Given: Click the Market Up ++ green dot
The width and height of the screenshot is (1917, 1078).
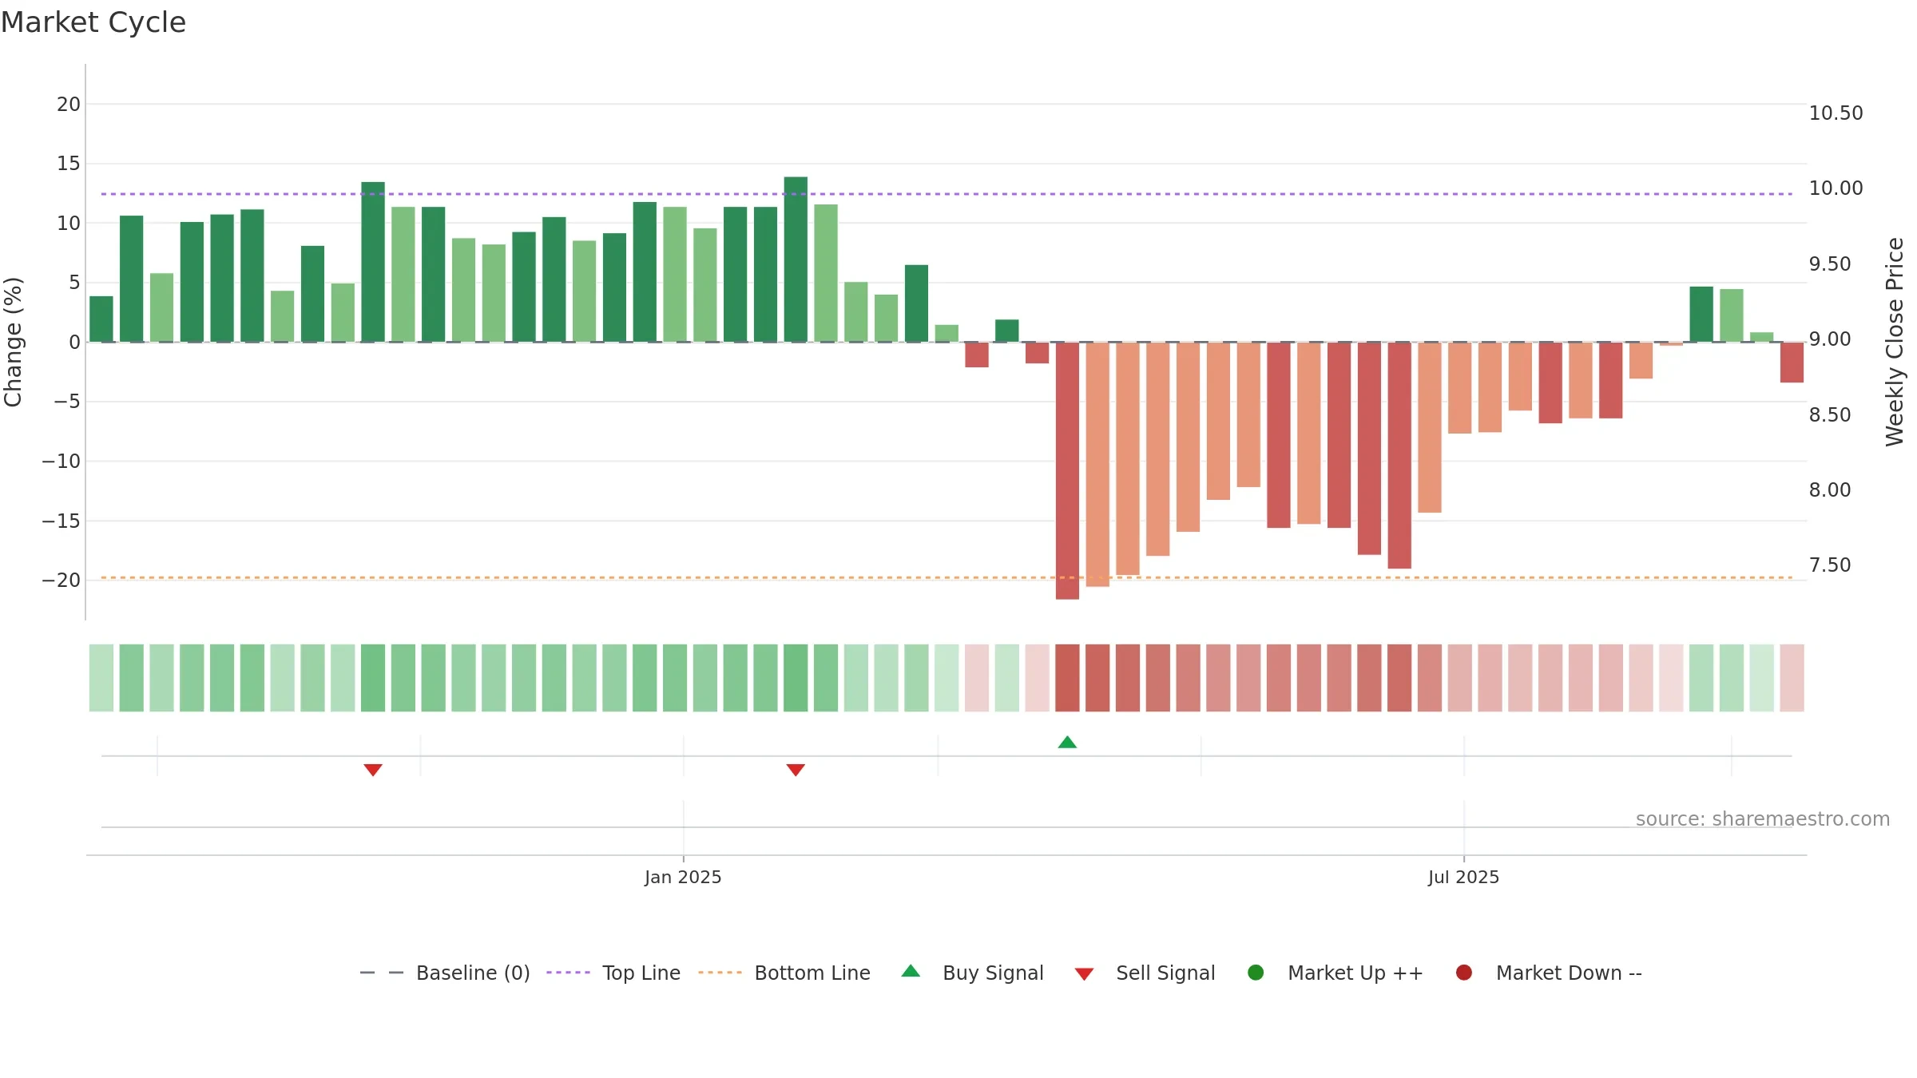Looking at the screenshot, I should [1256, 973].
